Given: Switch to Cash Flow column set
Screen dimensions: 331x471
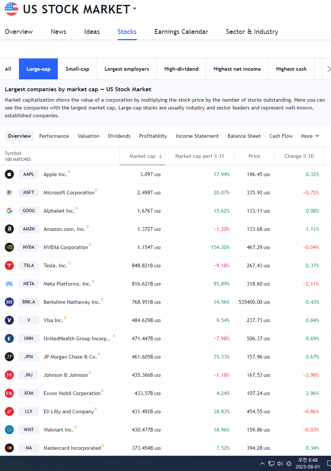Looking at the screenshot, I should point(281,136).
